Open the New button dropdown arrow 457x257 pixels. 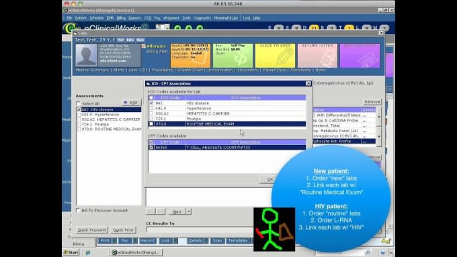[189, 211]
